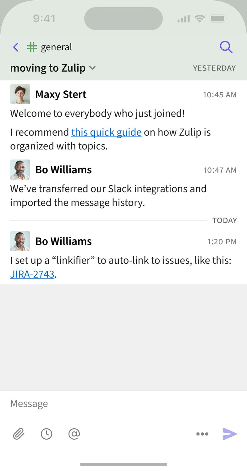247x471 pixels.
Task: Tap the Maxy Stert sender name
Action: (61, 94)
